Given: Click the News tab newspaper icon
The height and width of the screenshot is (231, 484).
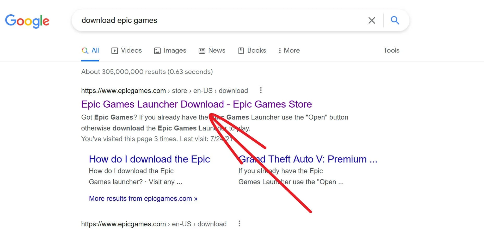Looking at the screenshot, I should coord(202,51).
